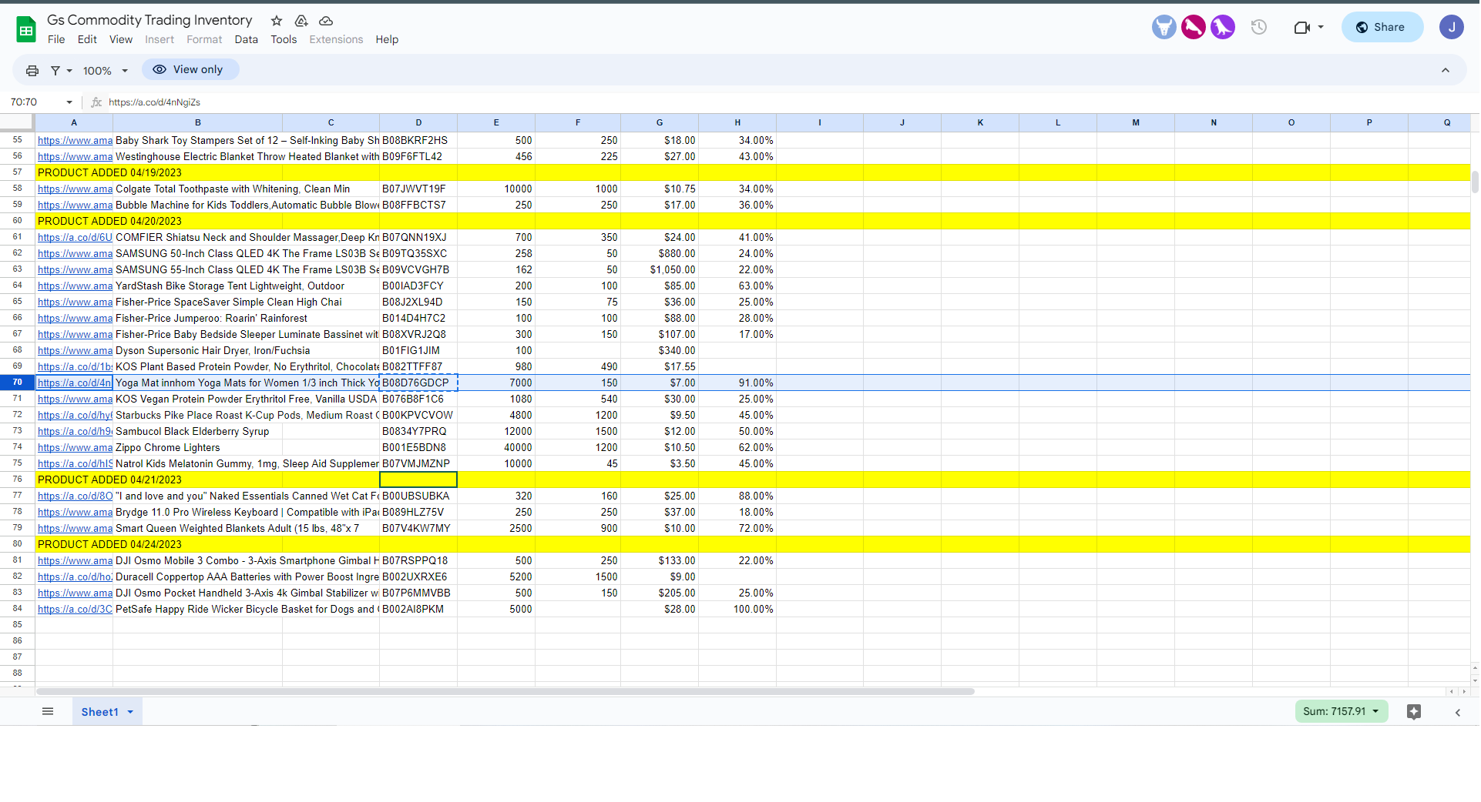
Task: Select the B07RSPPQ18 cell
Action: 418,561
